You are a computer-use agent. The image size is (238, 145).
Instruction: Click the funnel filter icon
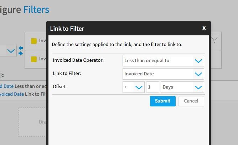coord(214,40)
